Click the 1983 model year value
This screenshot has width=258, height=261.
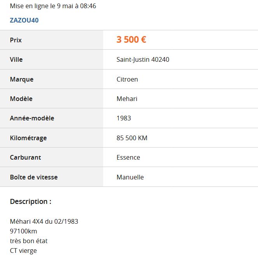click(124, 118)
